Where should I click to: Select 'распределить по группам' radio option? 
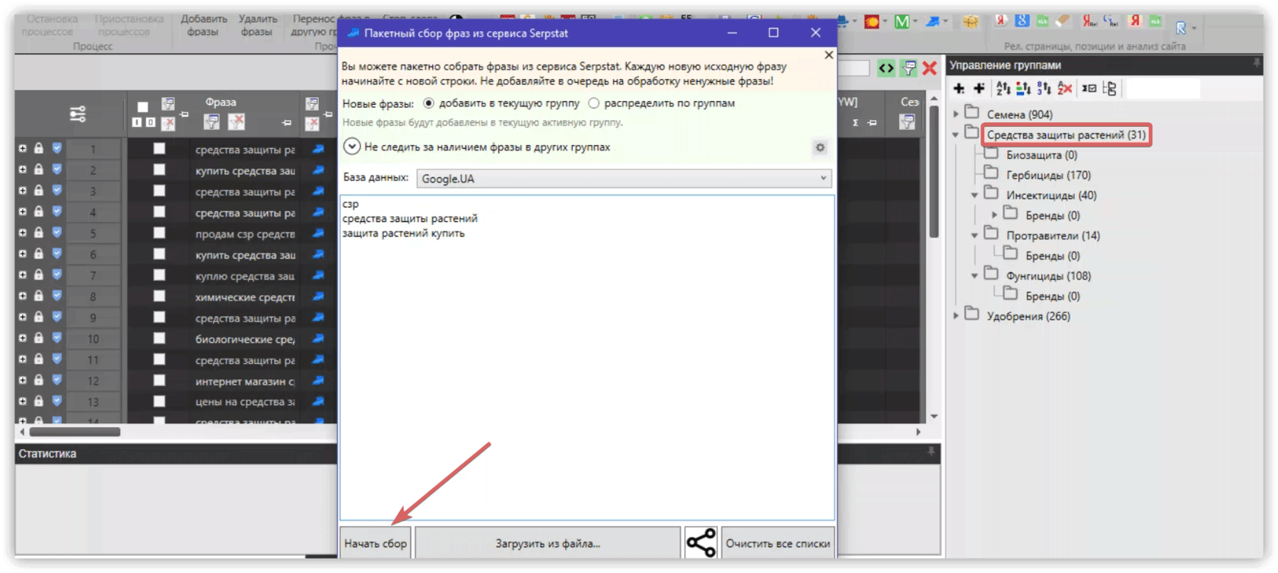(594, 103)
